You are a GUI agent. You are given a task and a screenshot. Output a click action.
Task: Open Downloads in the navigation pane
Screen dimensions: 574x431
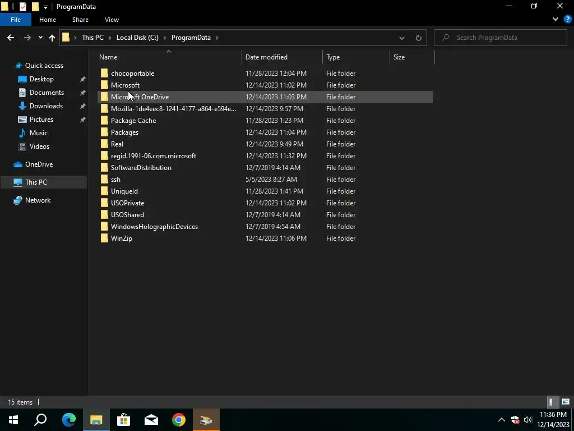[46, 106]
